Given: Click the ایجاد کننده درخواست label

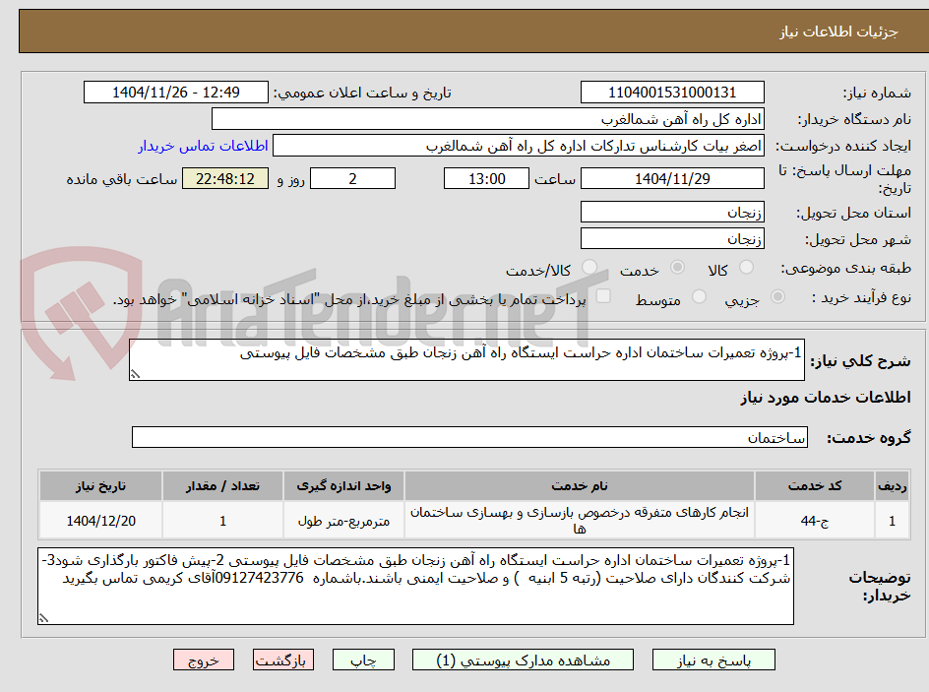Looking at the screenshot, I should (843, 147).
